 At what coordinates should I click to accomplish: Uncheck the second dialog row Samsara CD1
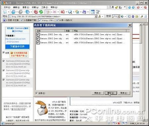click(38, 38)
